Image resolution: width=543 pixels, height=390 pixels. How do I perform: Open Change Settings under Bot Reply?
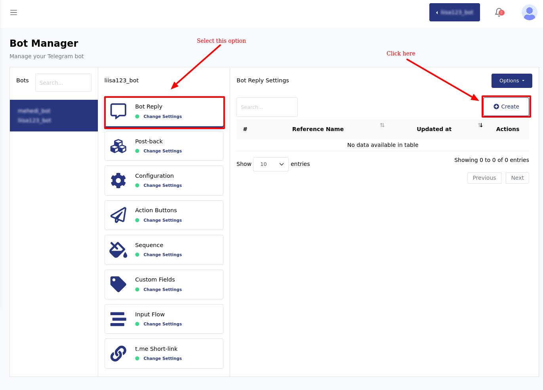point(163,116)
